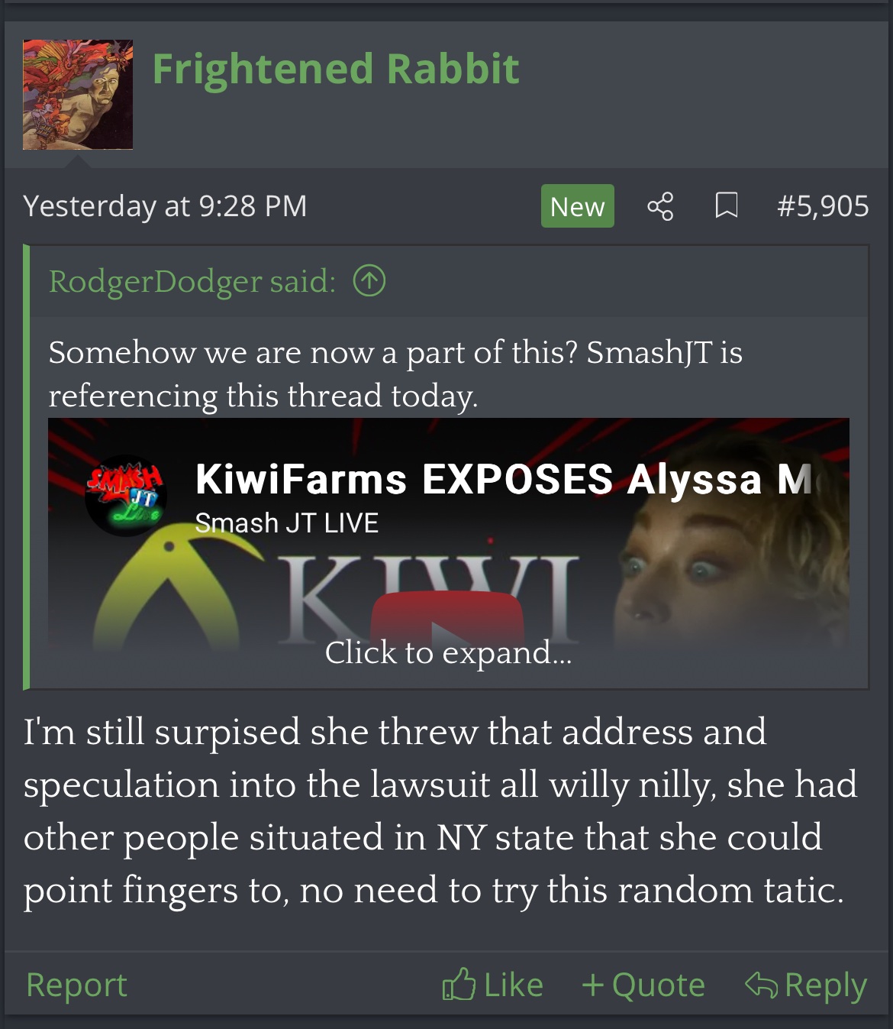Click the green New badge
893x1029 pixels.
(577, 206)
